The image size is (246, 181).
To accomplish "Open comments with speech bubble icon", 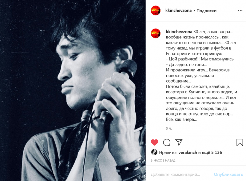I will coord(167,142).
